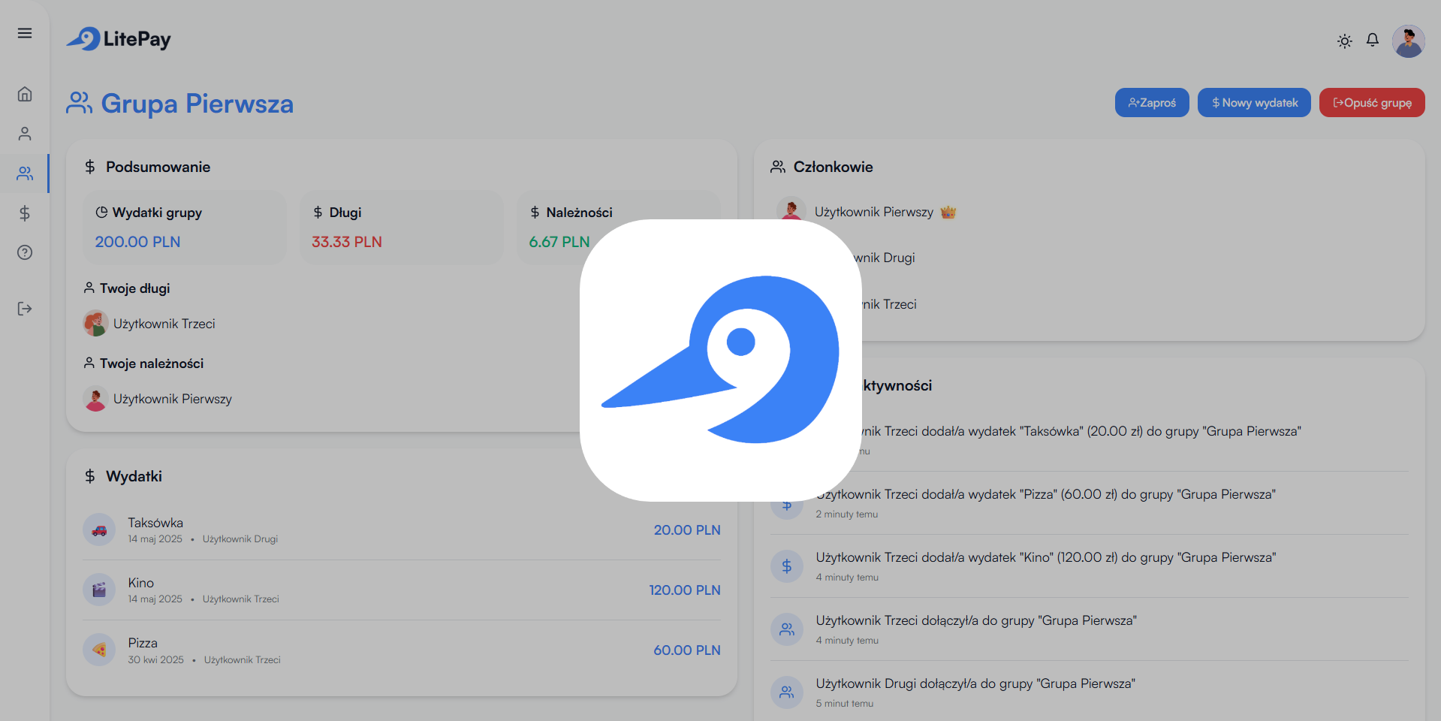Open the user avatar menu in the header

pos(1409,41)
